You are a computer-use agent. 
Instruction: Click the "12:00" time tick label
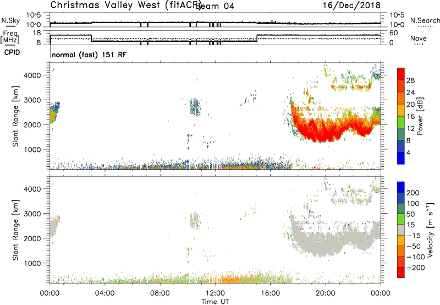pyautogui.click(x=215, y=293)
